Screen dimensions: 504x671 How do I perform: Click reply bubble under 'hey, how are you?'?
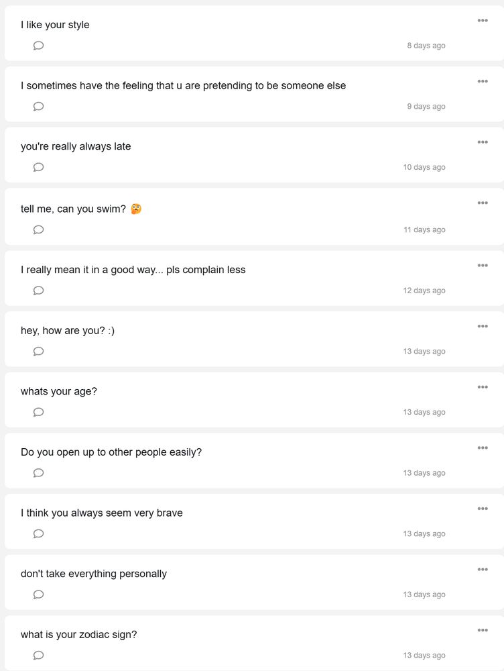coord(39,352)
